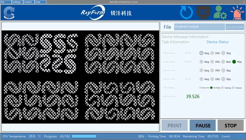Open the Control menu
The width and height of the screenshot is (246, 140).
[x=28, y=2]
